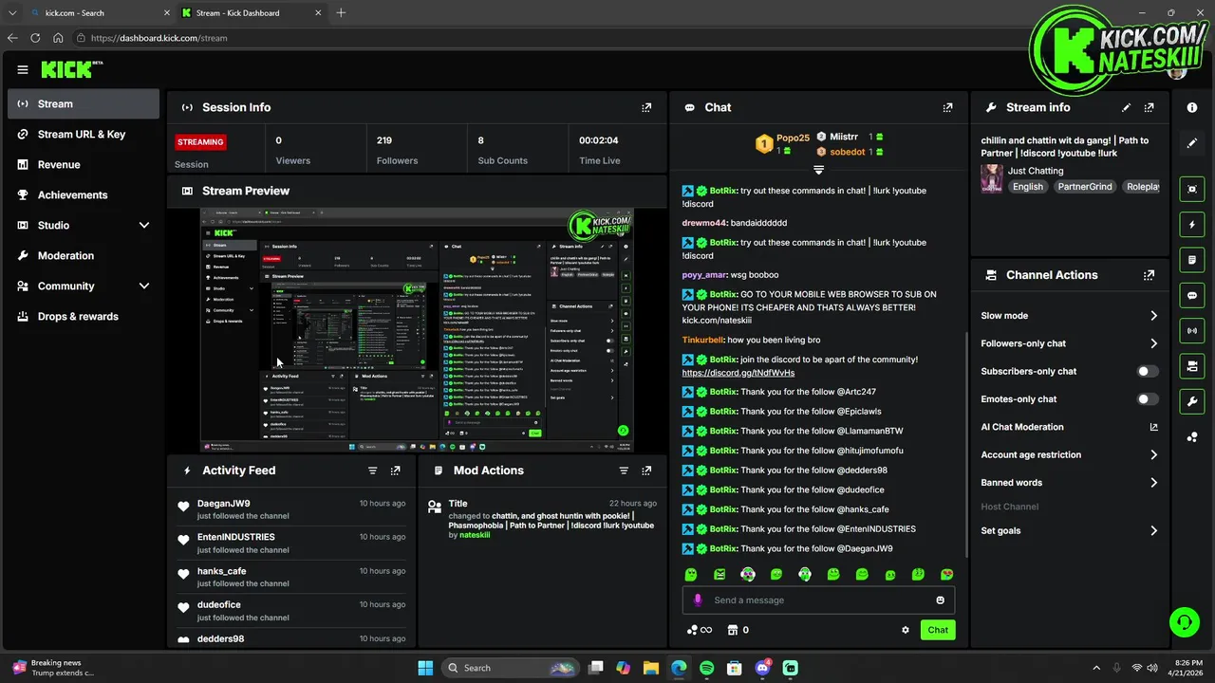
Task: Open AI Chat Moderation external link icon
Action: point(1154,427)
